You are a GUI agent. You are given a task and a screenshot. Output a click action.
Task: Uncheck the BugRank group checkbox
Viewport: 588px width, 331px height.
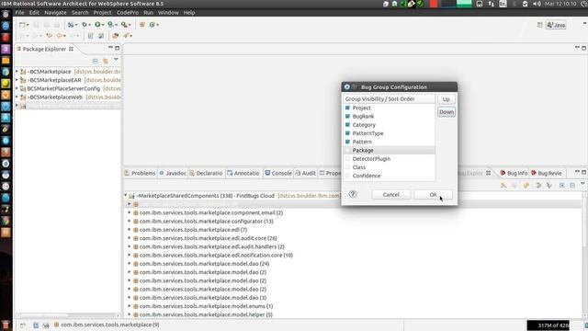click(x=347, y=117)
